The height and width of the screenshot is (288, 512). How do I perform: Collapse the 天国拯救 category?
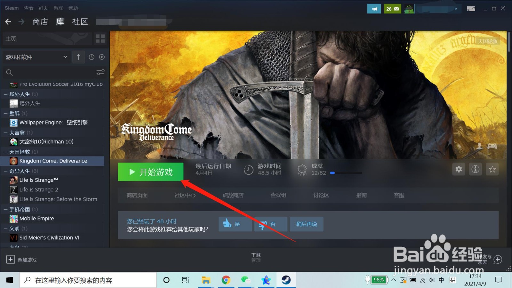(5, 152)
